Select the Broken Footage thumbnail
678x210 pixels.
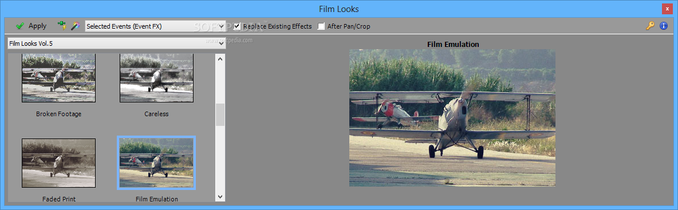[x=59, y=78]
